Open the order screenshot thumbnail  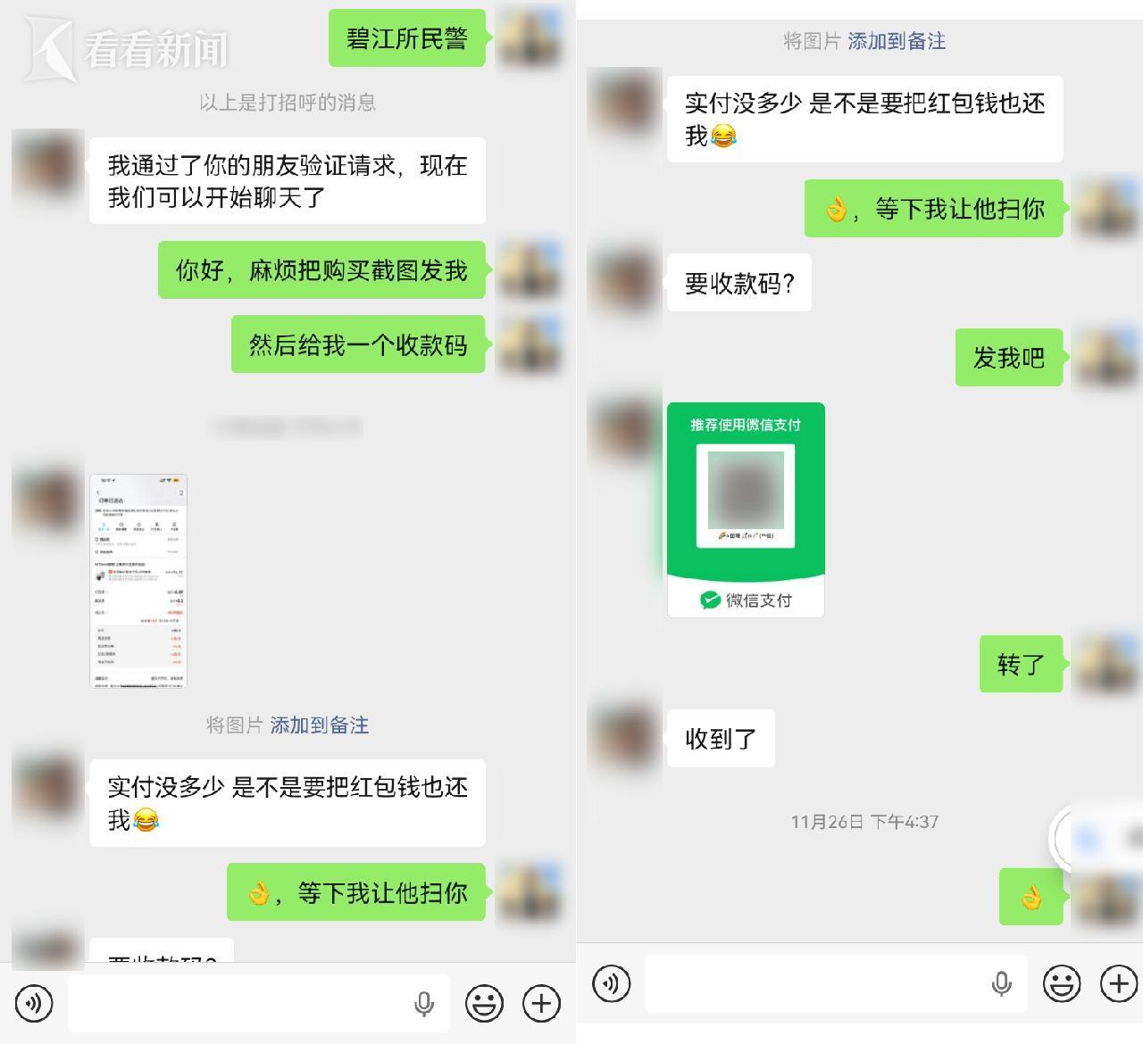tap(138, 581)
